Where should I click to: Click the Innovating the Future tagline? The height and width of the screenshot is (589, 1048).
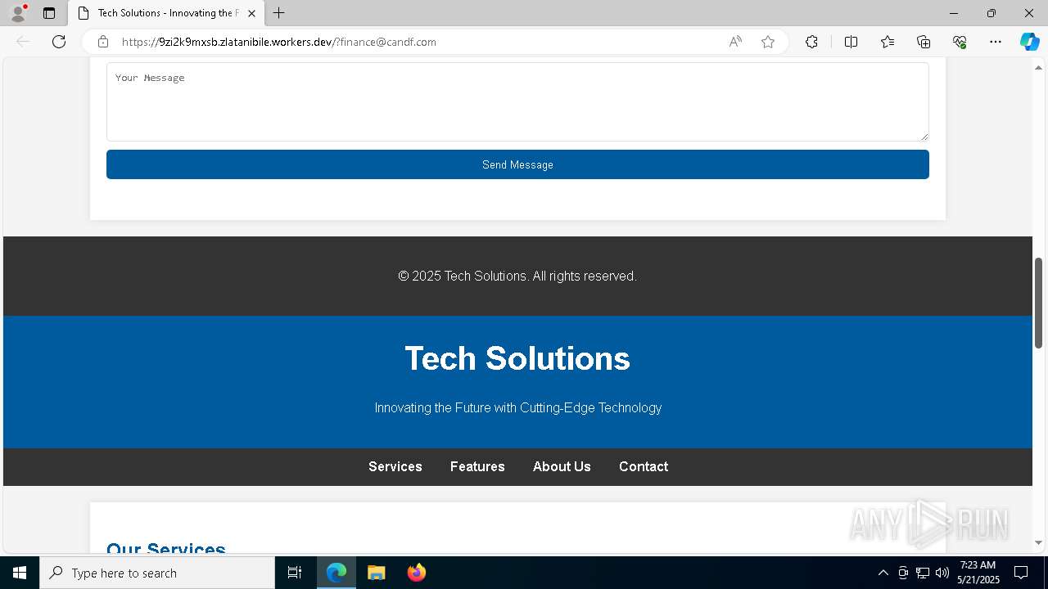point(518,407)
